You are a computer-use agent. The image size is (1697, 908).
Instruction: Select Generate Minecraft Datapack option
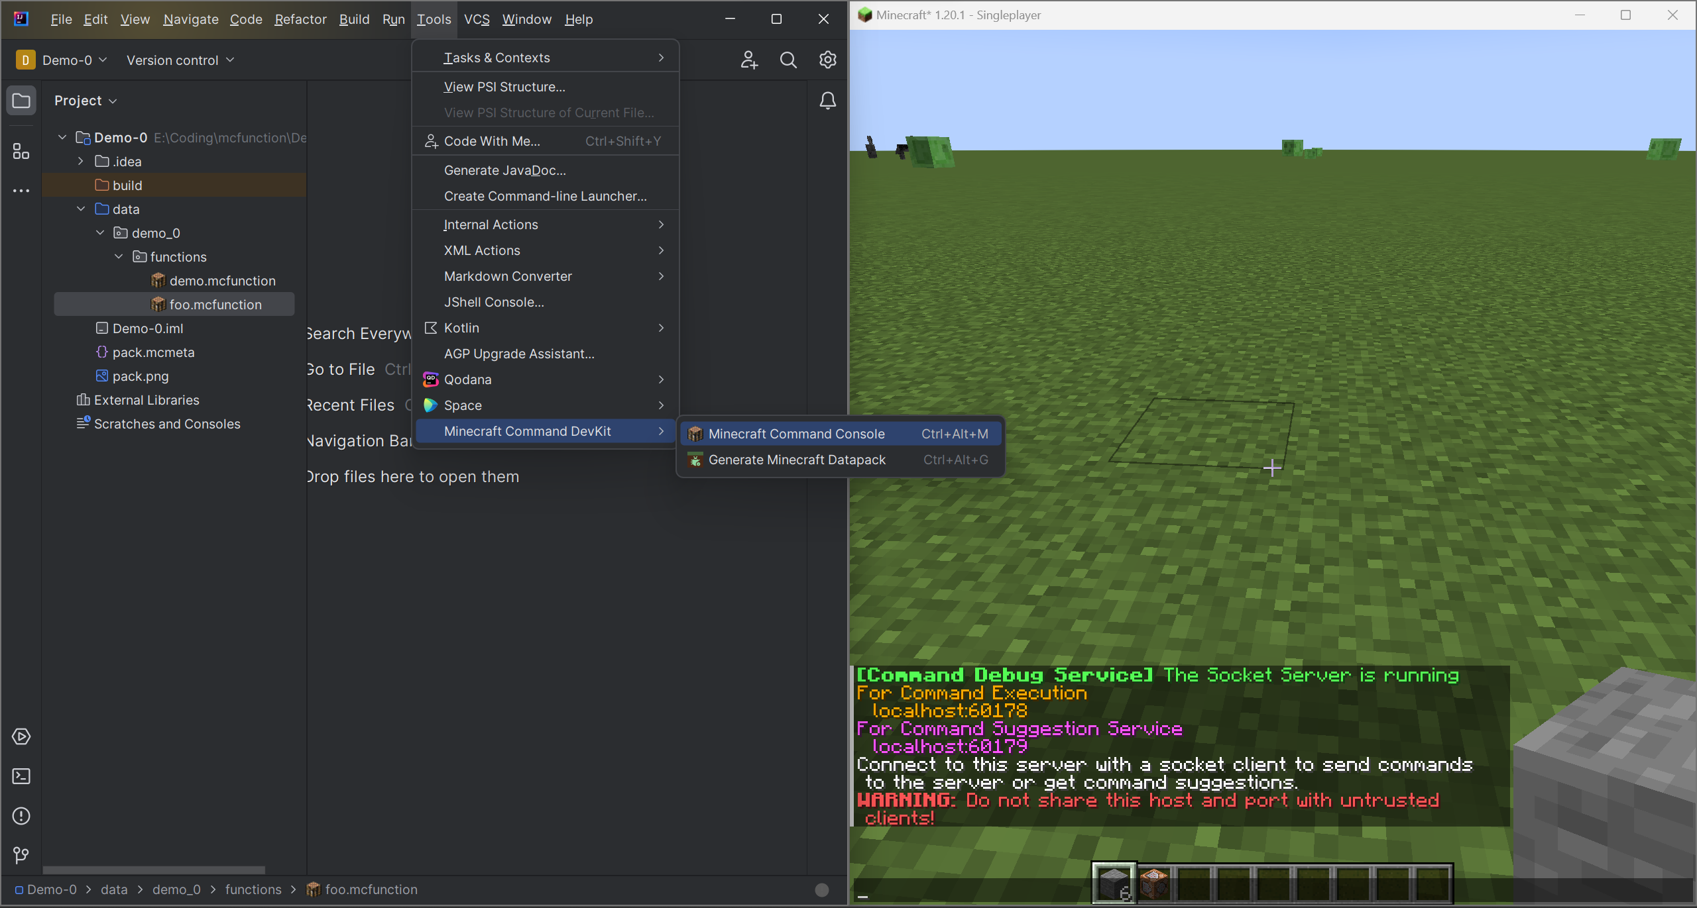797,460
